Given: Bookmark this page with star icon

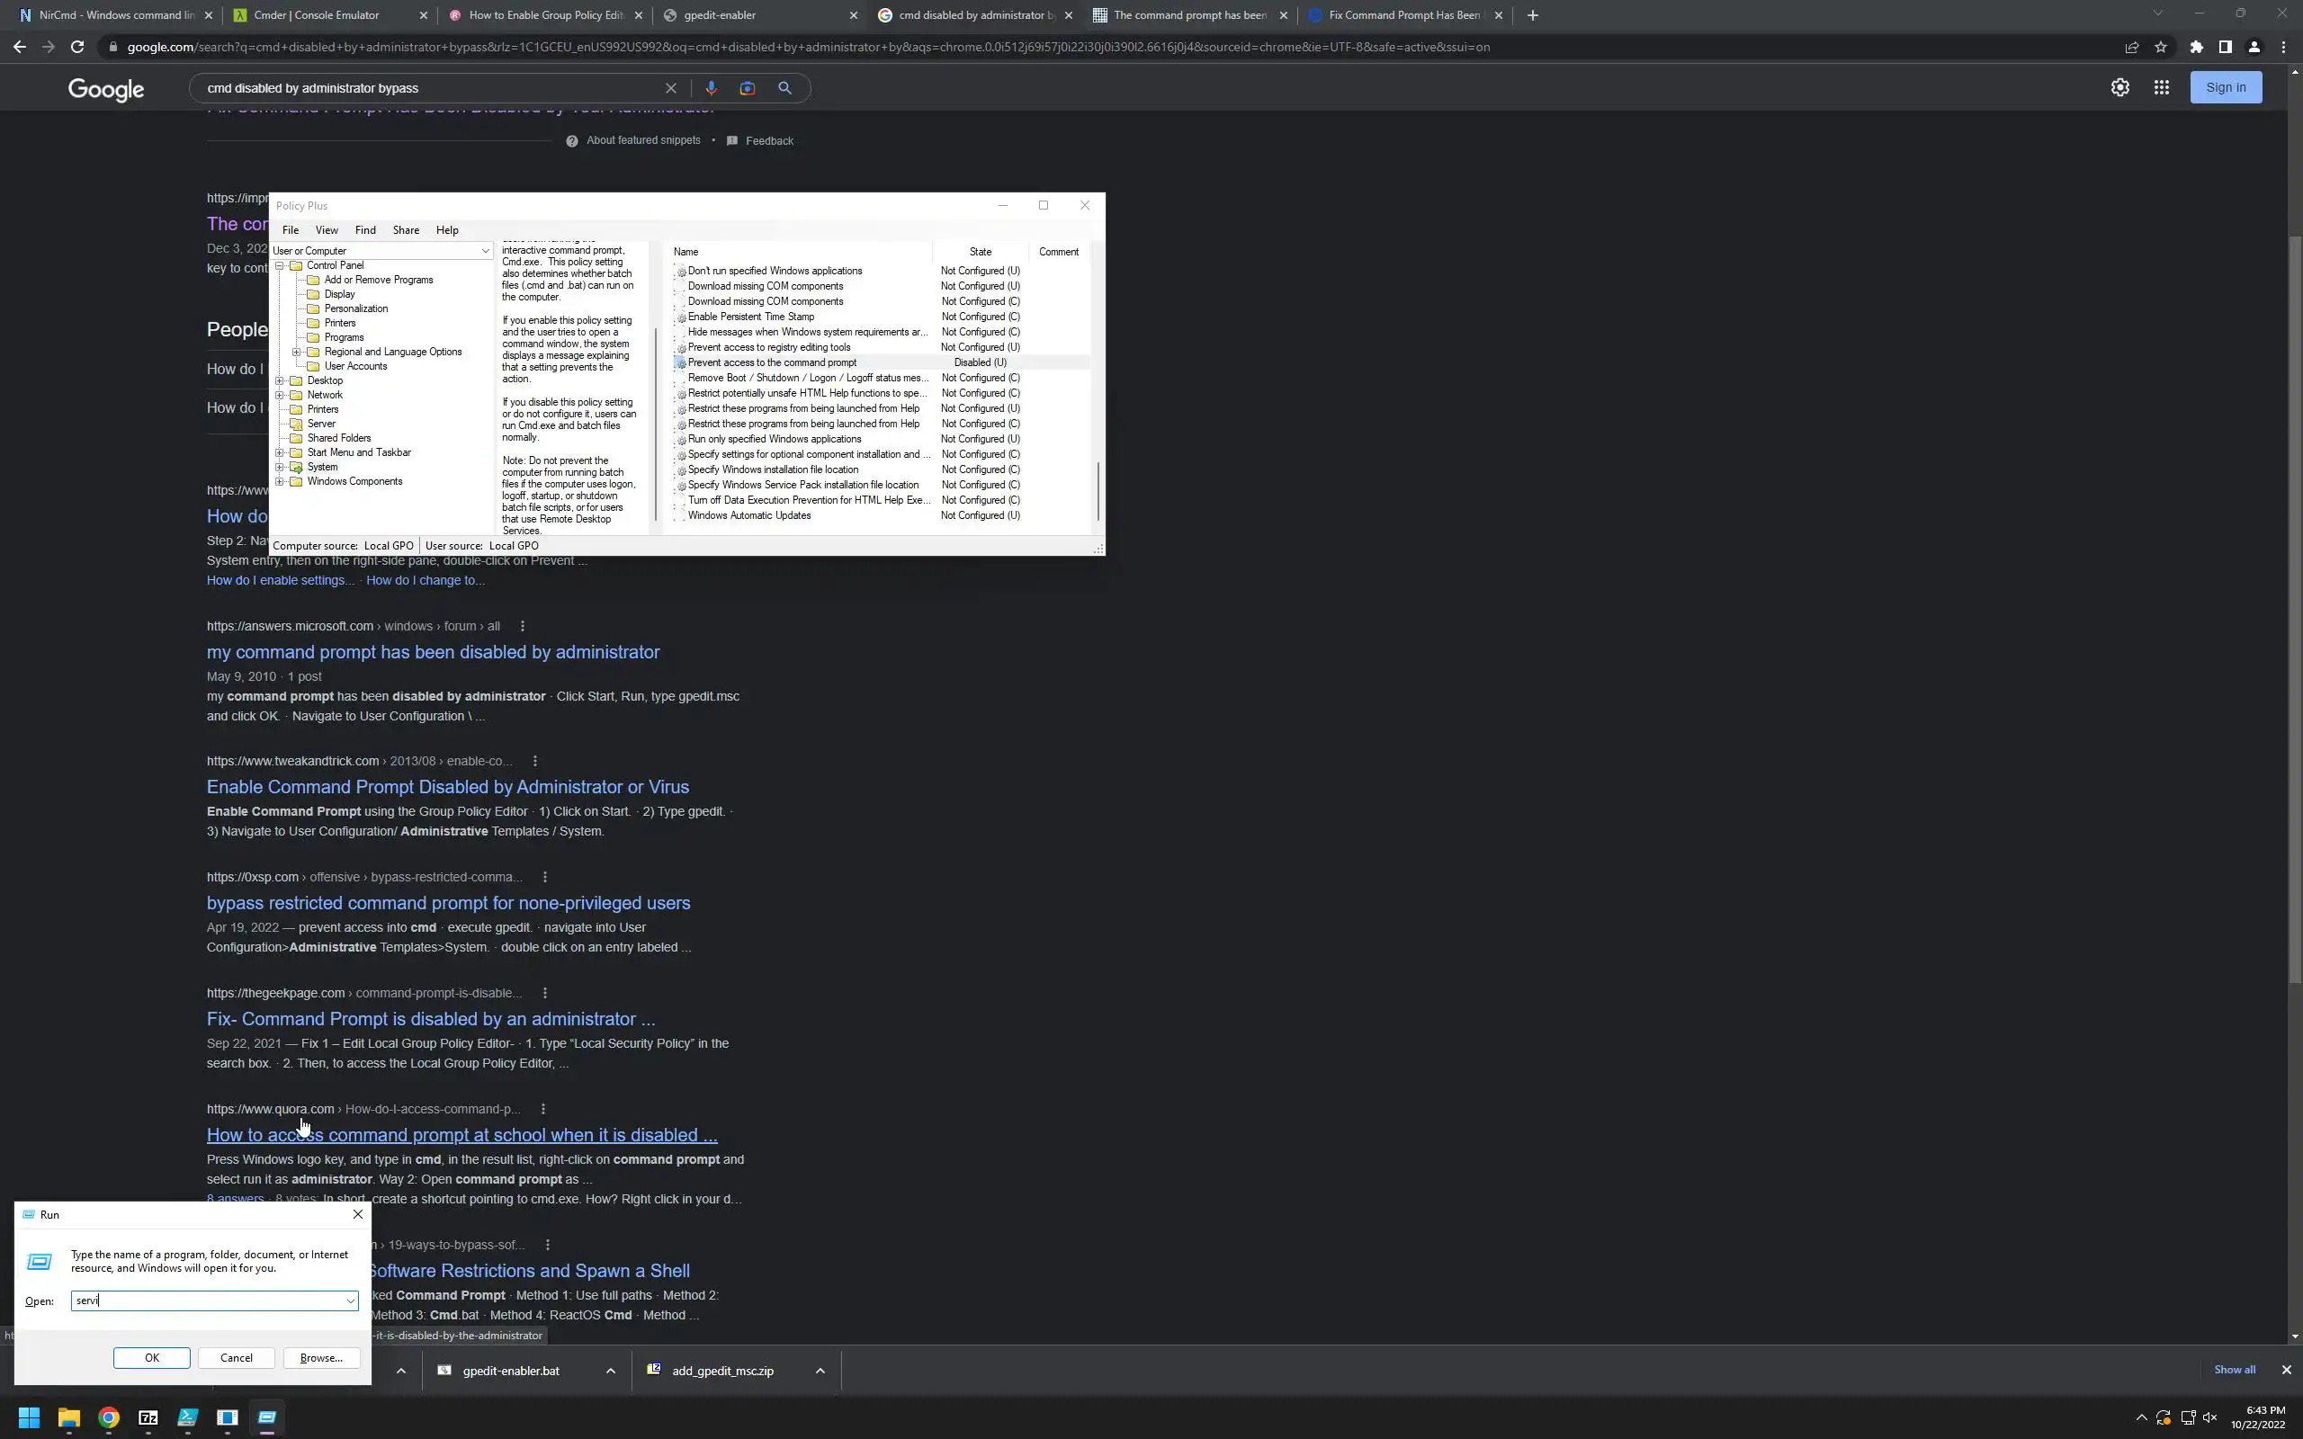Looking at the screenshot, I should tap(2160, 47).
